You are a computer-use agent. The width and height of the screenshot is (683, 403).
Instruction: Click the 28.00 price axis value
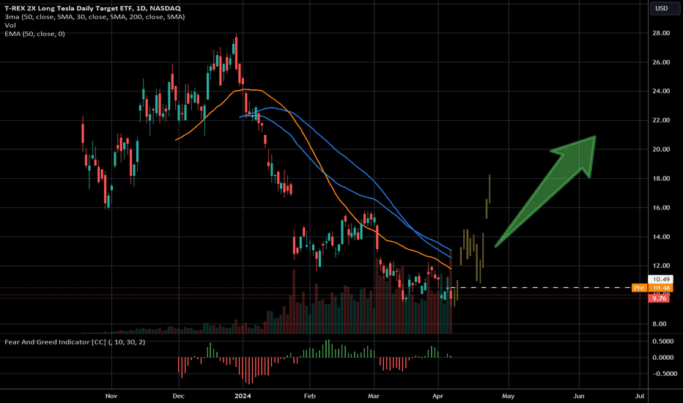coord(661,33)
